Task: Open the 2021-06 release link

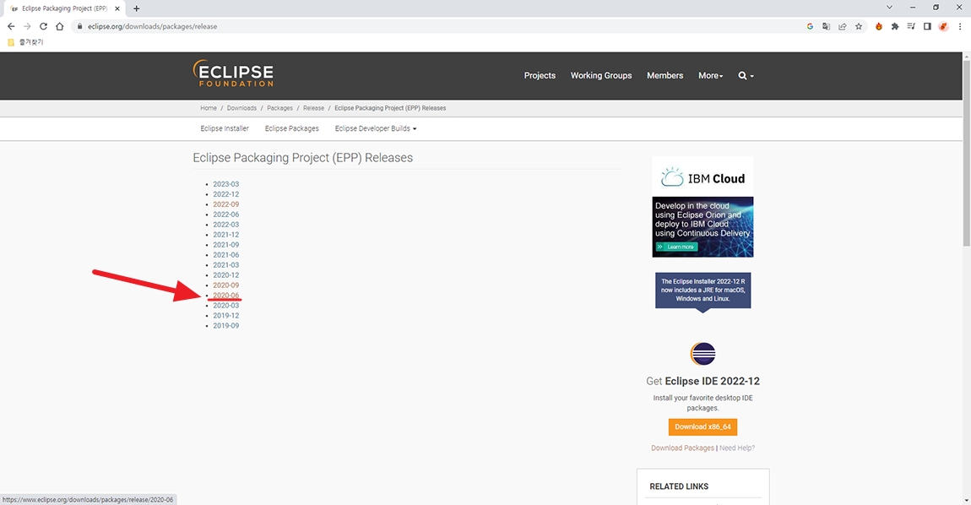Action: [x=226, y=255]
